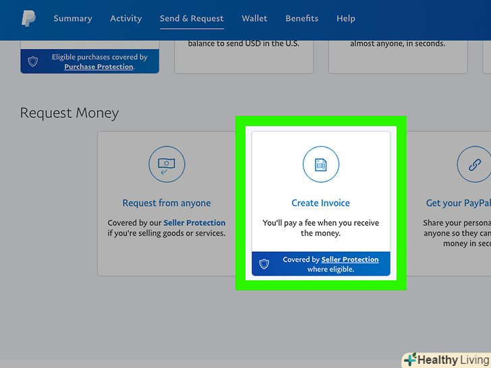Select the Send & Request tab
491x368 pixels.
[192, 18]
